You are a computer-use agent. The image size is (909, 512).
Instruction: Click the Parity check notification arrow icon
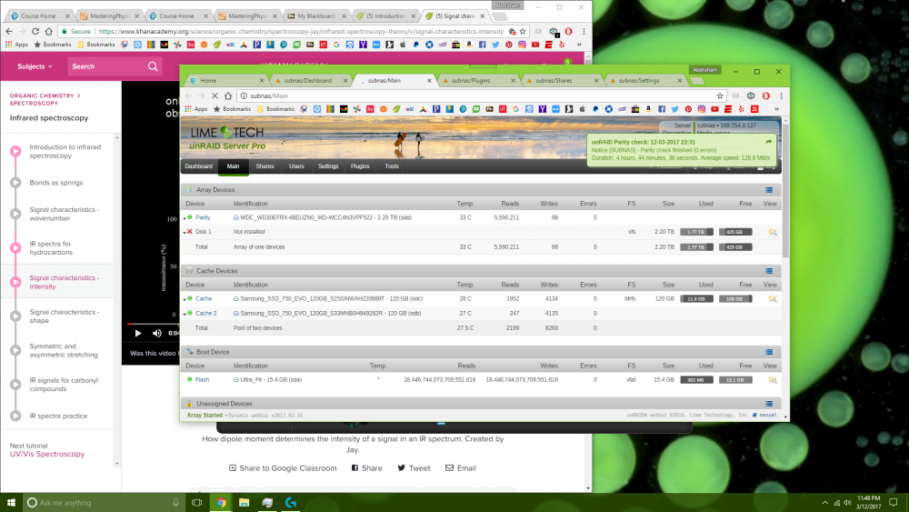click(x=768, y=142)
